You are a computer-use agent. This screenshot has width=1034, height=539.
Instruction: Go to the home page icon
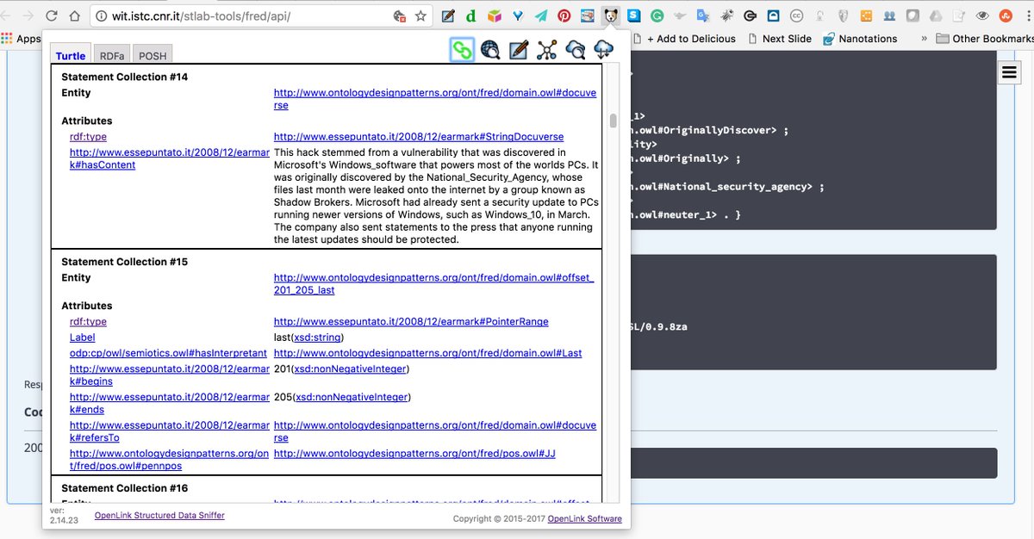point(75,15)
